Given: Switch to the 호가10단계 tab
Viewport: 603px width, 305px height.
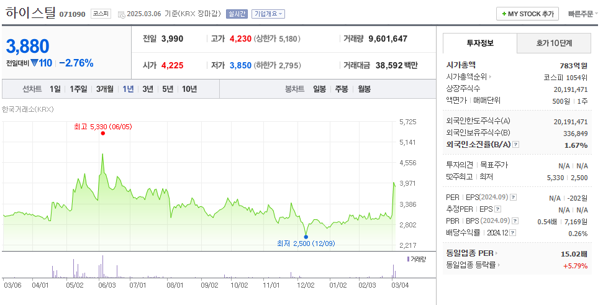Looking at the screenshot, I should pyautogui.click(x=554, y=43).
